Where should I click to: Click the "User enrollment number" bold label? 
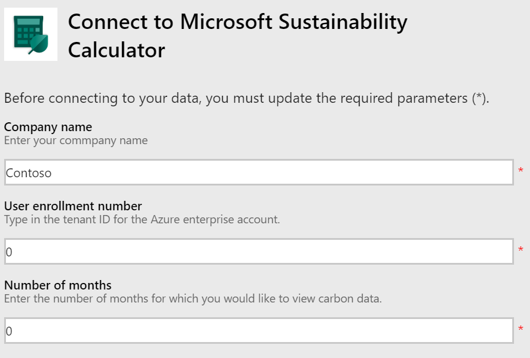pyautogui.click(x=73, y=206)
